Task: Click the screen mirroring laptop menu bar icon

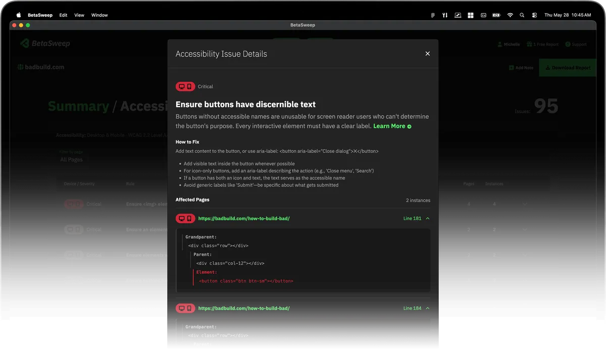Action: coord(458,15)
